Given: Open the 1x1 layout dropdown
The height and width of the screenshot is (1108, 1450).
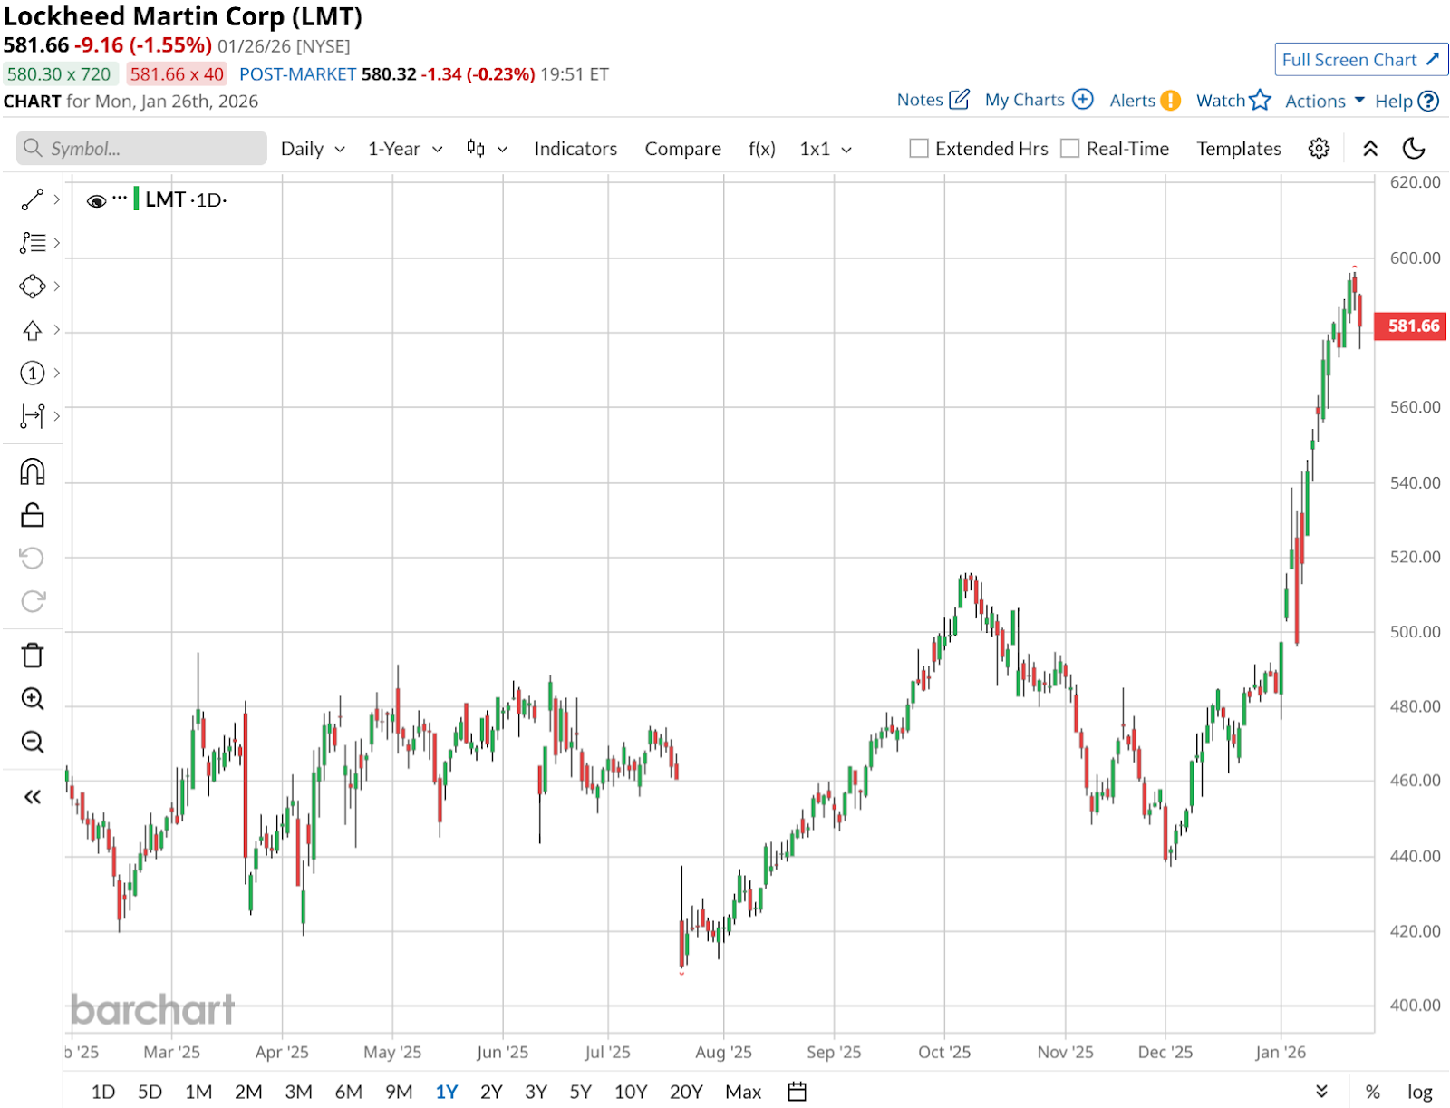Looking at the screenshot, I should click(824, 148).
